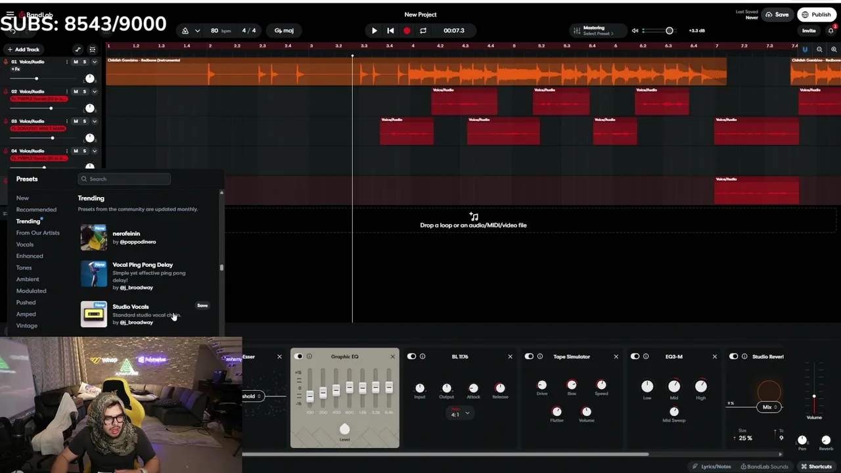
Task: Toggle the metronome icon
Action: pos(185,30)
